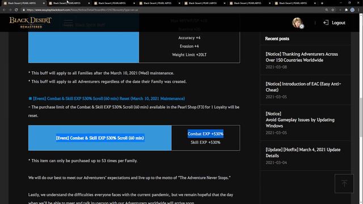
Task: Close the third Black Desert tab
Action: pyautogui.click(x=134, y=3)
